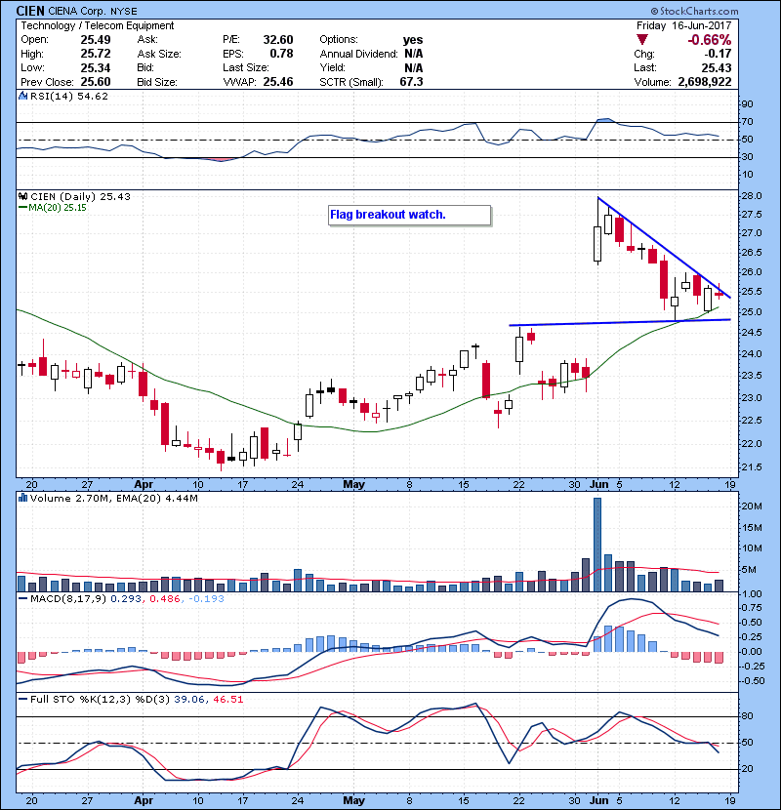This screenshot has height=810, width=781.
Task: Click the Low value 25.34
Action: 95,67
